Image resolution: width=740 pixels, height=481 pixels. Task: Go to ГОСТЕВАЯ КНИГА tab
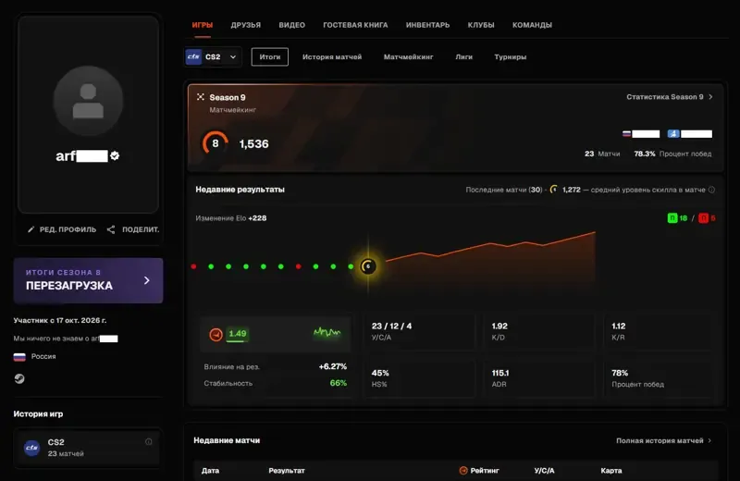click(x=355, y=25)
